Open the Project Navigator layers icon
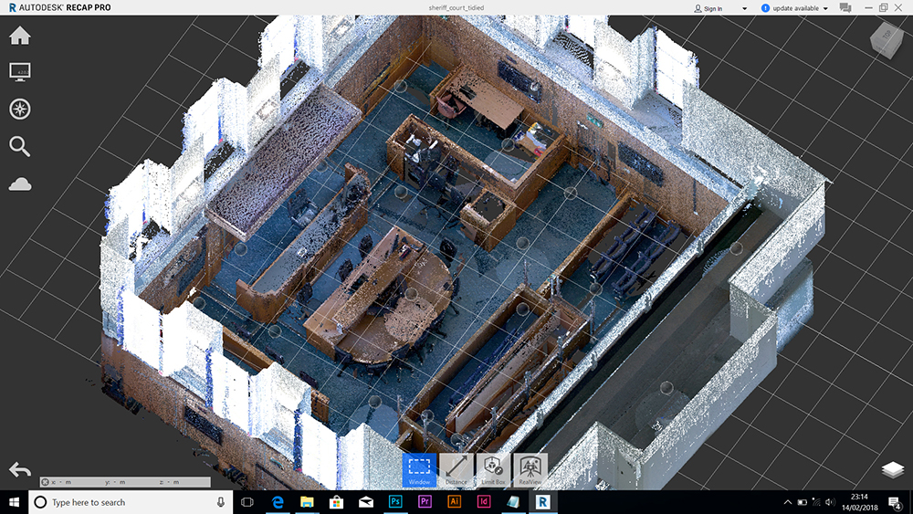913x514 pixels. point(892,469)
